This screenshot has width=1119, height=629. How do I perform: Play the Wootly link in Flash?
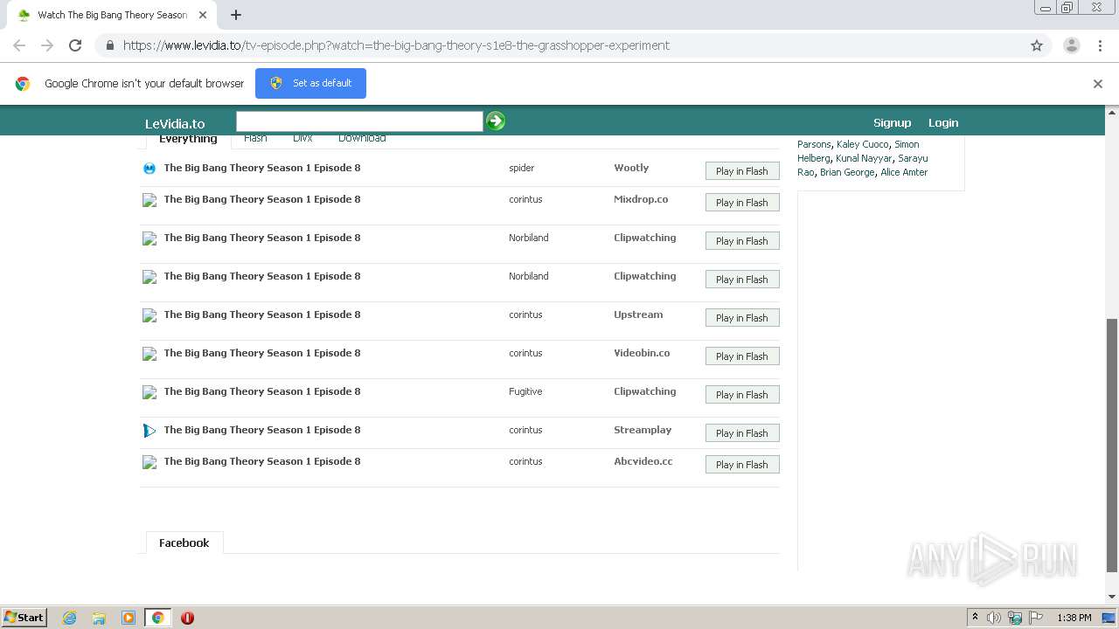pos(742,171)
